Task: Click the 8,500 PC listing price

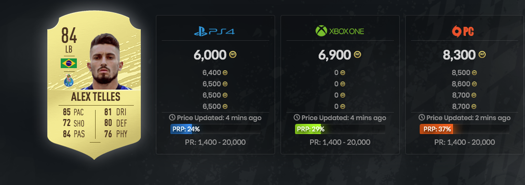Action: [461, 72]
